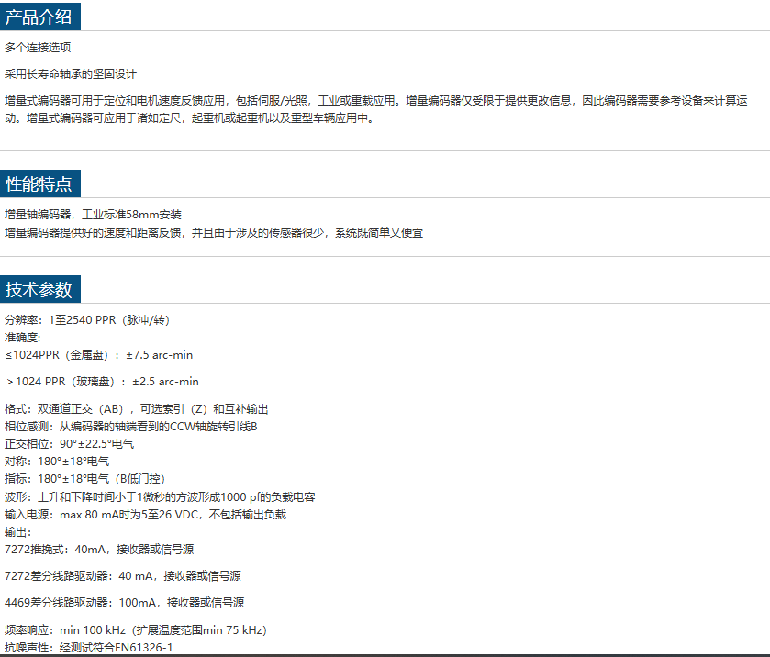Click the 波形 specification line
The height and width of the screenshot is (657, 770).
[160, 496]
